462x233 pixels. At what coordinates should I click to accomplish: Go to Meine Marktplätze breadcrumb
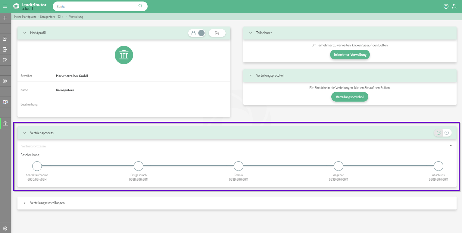[x=25, y=17]
